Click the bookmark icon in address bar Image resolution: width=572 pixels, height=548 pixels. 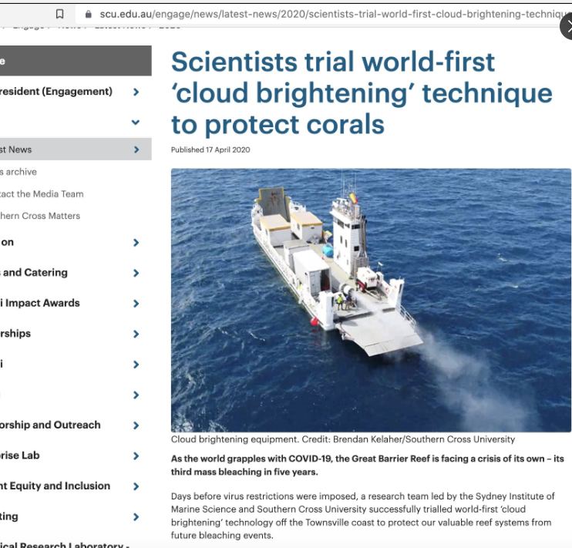(x=59, y=14)
